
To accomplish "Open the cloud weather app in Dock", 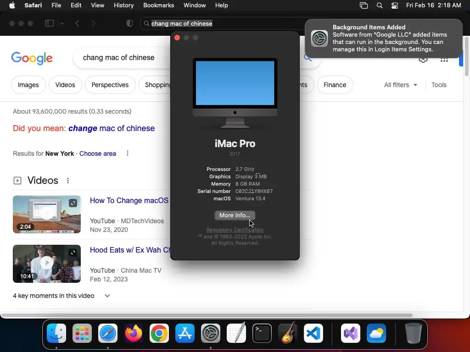I will click(x=376, y=333).
